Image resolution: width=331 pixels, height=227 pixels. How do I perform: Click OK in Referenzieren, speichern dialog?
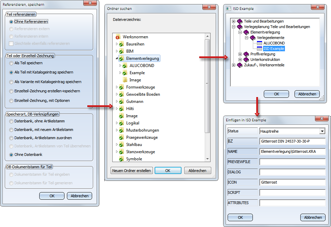pyautogui.click(x=52, y=196)
